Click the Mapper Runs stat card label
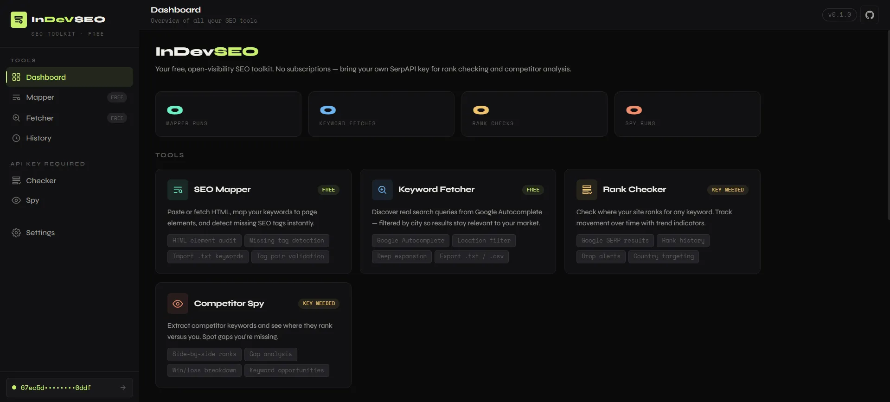Screen dimensions: 890x402 (x=187, y=123)
